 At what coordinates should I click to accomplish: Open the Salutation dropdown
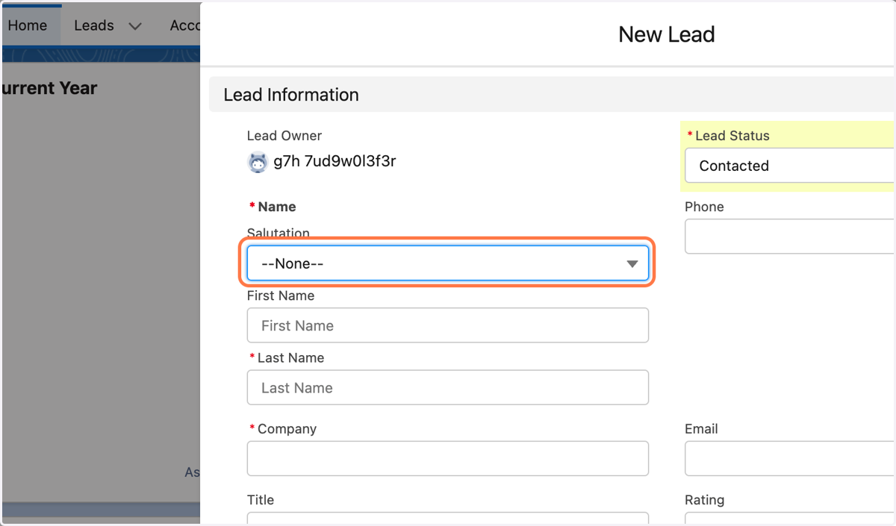click(447, 263)
